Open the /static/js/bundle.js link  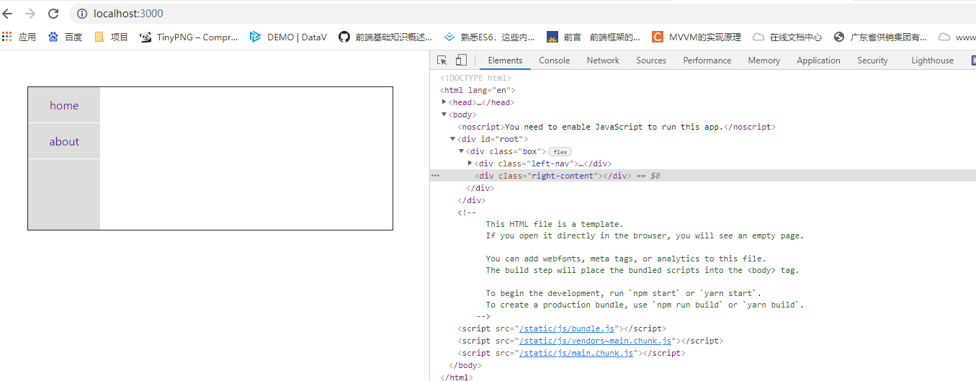[x=568, y=328]
